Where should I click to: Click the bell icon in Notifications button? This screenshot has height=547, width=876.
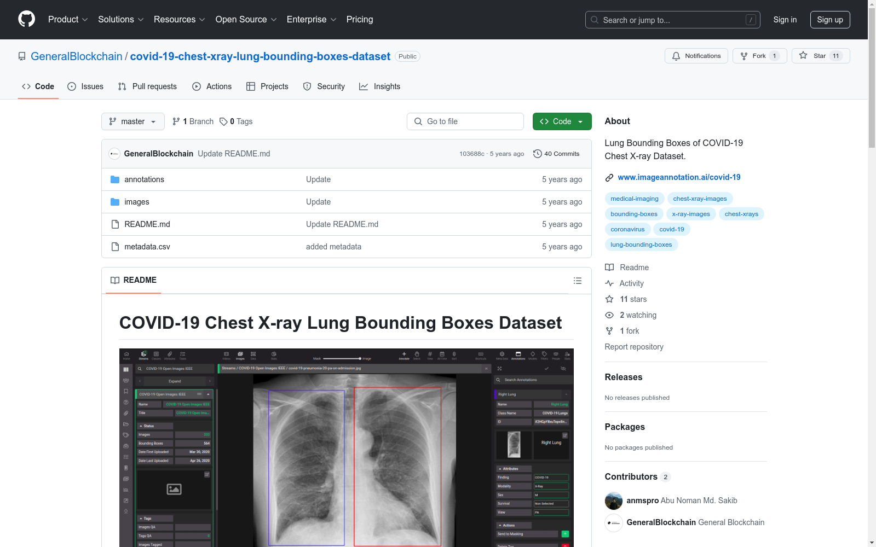point(676,56)
